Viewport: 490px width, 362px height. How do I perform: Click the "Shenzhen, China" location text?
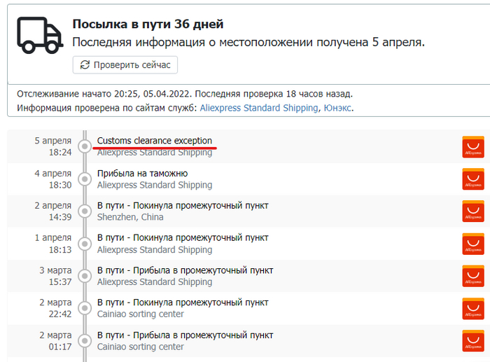[x=130, y=217]
